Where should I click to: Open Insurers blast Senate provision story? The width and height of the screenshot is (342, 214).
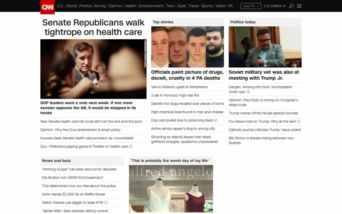(87, 138)
